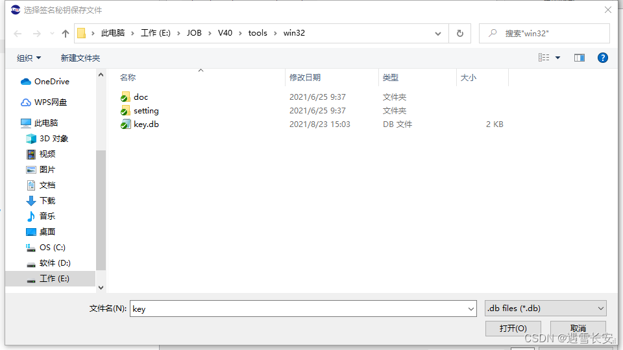Change the view layout icon
Viewport: 623px width, 350px height.
click(x=544, y=58)
